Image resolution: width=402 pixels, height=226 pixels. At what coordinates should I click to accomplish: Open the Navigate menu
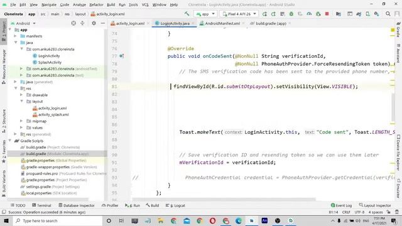[49, 4]
